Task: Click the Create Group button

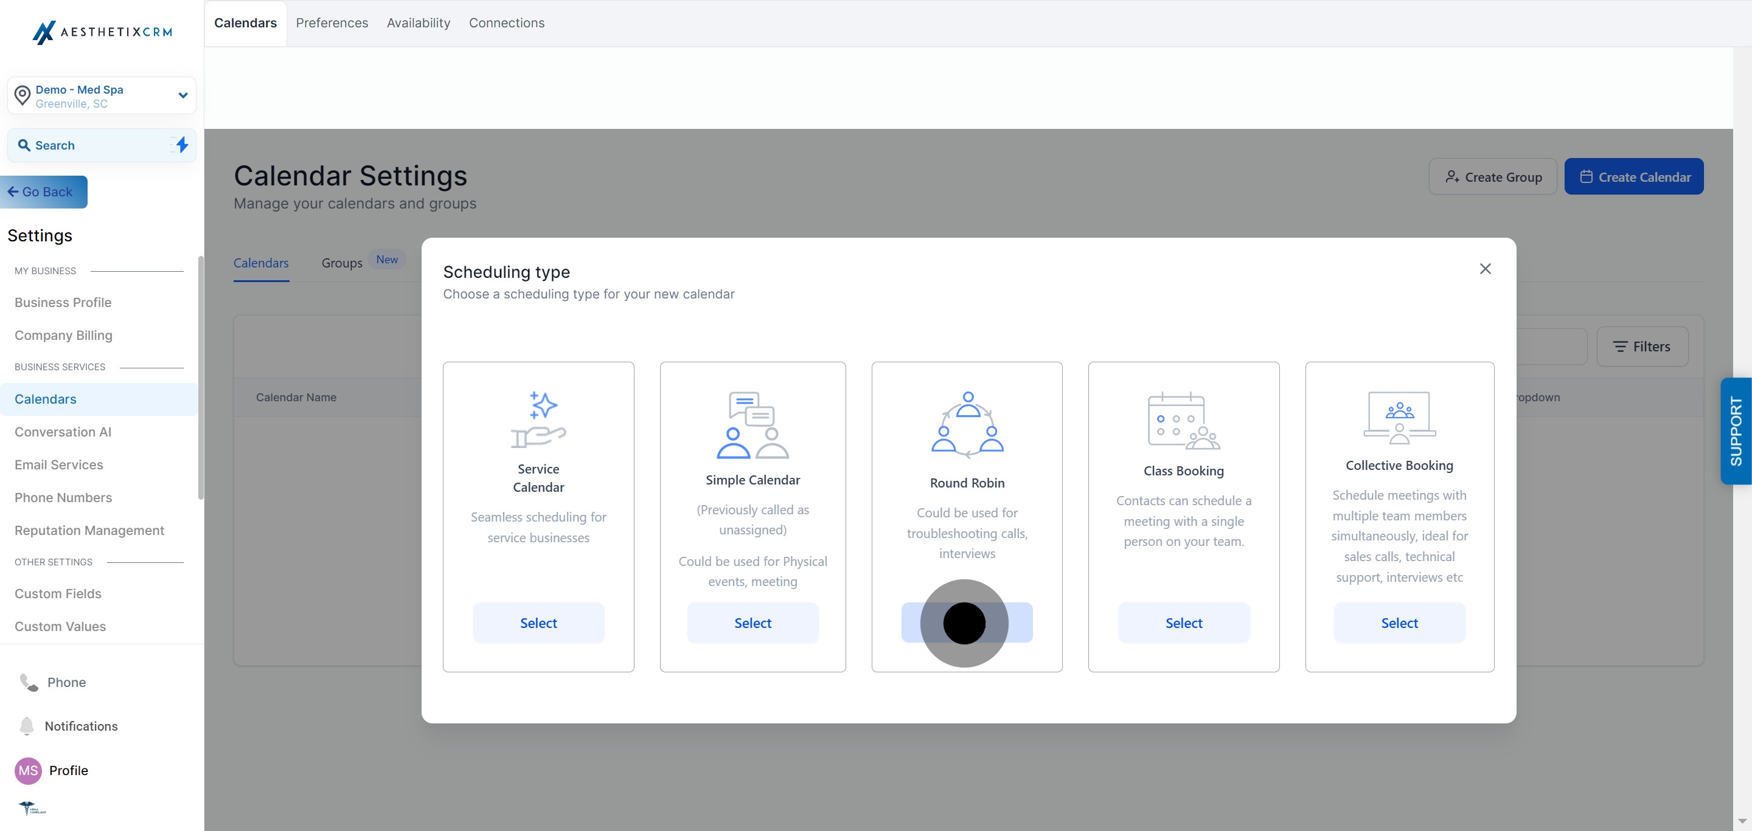Action: [1493, 177]
